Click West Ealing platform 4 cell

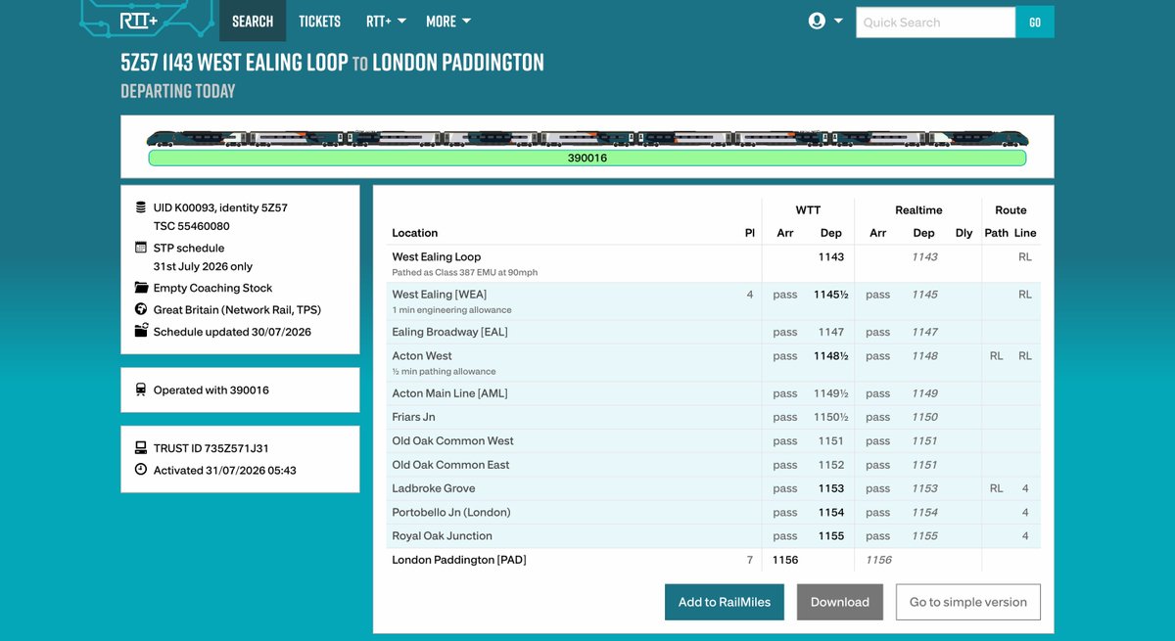point(750,294)
